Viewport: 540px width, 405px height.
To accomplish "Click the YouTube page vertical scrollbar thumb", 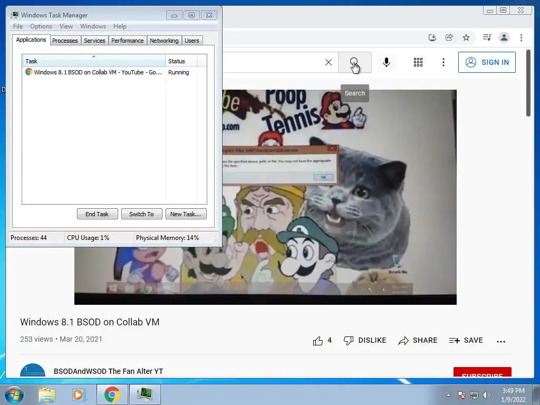I will [528, 83].
